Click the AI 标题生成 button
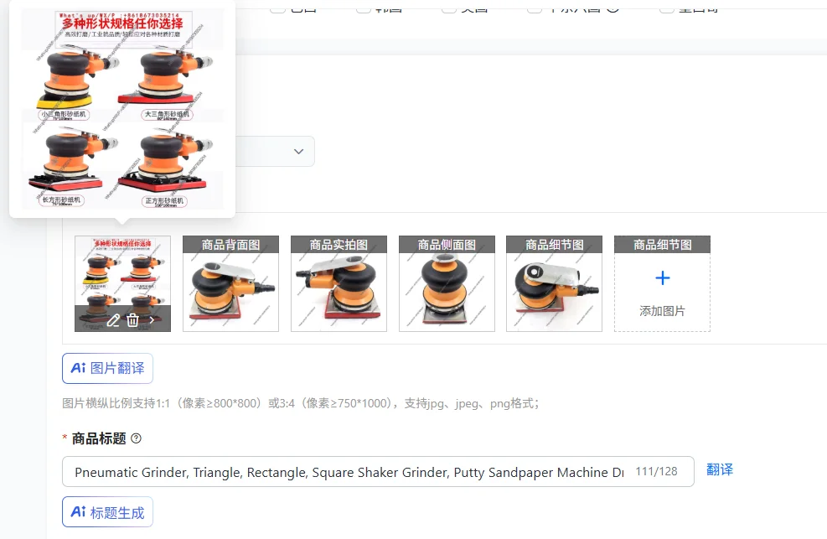The height and width of the screenshot is (539, 827). pyautogui.click(x=107, y=512)
